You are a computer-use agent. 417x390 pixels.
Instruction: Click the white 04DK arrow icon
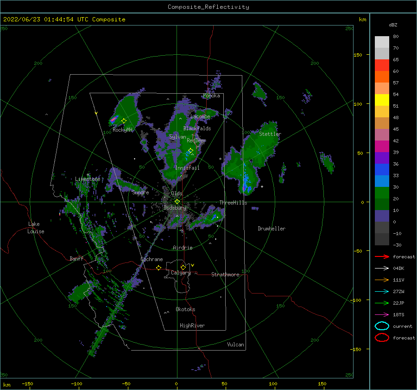[382, 269]
